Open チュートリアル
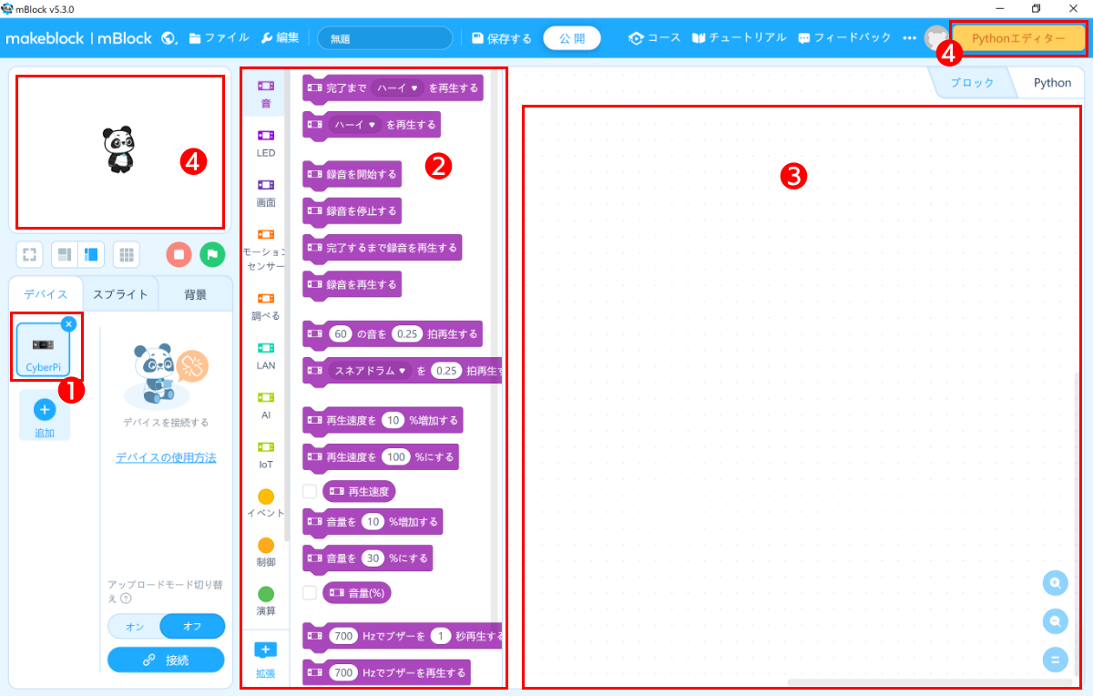Image resolution: width=1093 pixels, height=696 pixels. pyautogui.click(x=739, y=38)
